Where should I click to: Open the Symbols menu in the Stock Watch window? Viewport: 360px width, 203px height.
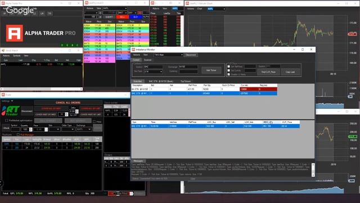tap(16, 56)
